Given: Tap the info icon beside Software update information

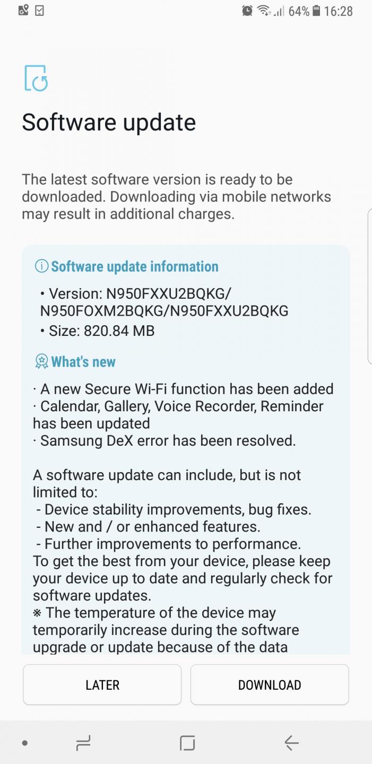Looking at the screenshot, I should coord(41,266).
